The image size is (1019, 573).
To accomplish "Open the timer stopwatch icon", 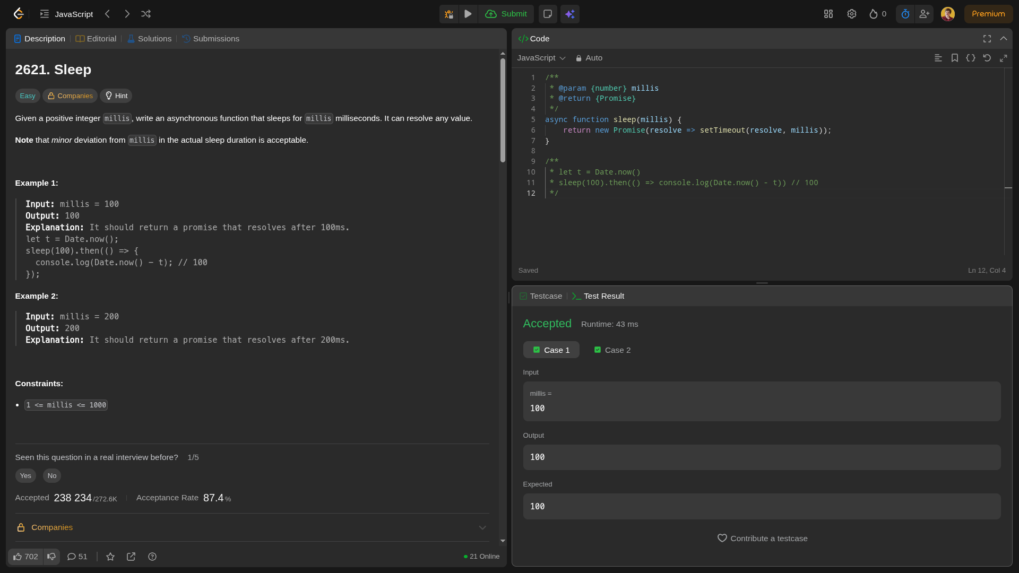I will click(905, 14).
